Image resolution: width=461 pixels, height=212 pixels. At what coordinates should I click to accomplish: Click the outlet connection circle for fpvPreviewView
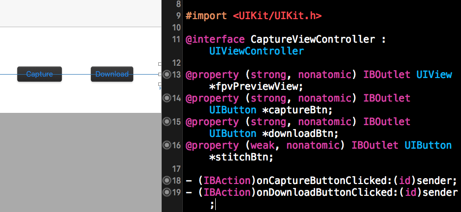point(166,75)
